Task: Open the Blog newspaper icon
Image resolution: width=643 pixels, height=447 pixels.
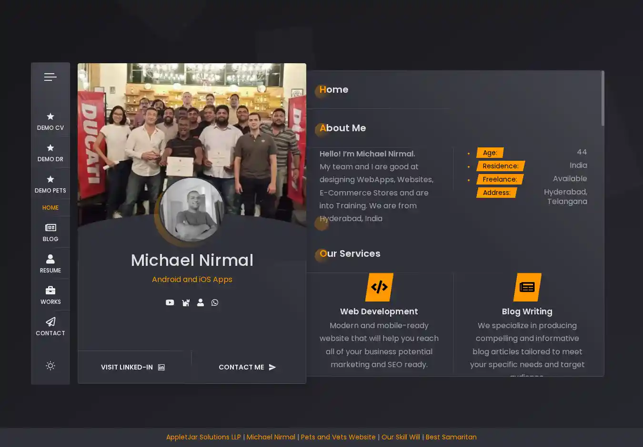Action: coord(50,228)
